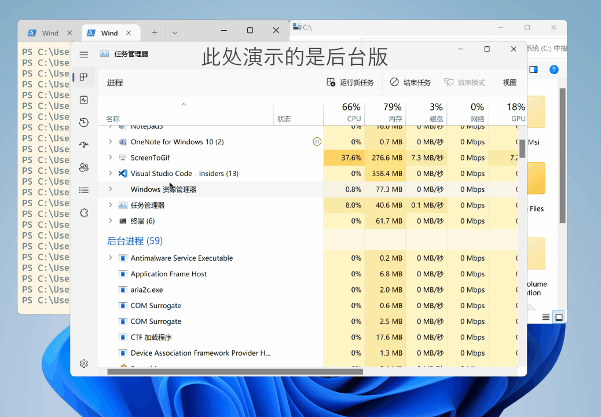Expand Windows 资源管理器 process group
Image resolution: width=601 pixels, height=417 pixels.
coord(111,189)
